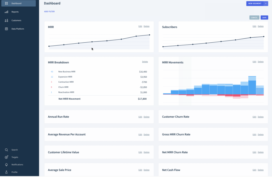Click the Search icon near the bottom sidebar
This screenshot has width=272, height=177.
(6, 150)
